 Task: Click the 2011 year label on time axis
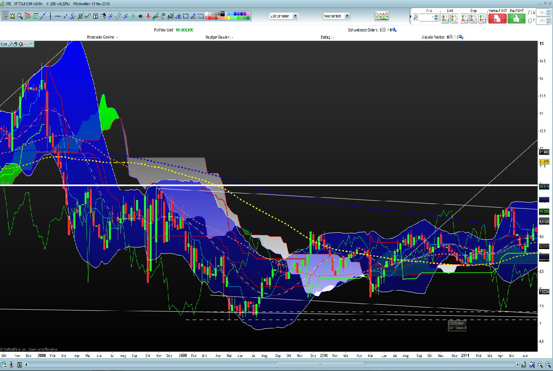click(465, 355)
